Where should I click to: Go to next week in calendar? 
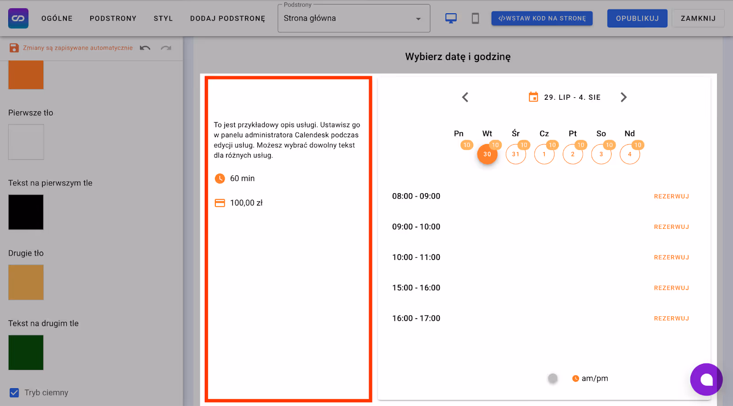coord(623,97)
